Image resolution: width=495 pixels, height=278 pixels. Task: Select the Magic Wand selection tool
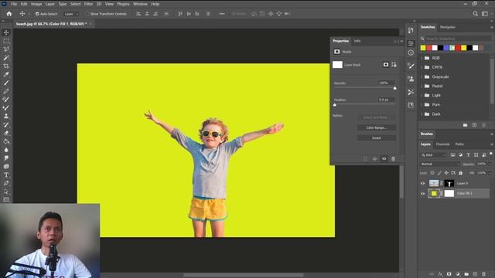click(x=6, y=58)
